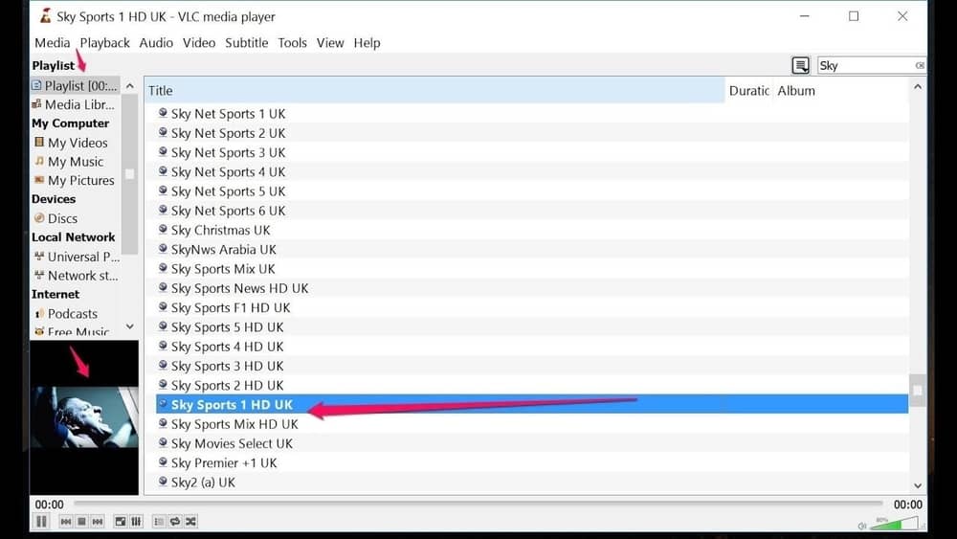The width and height of the screenshot is (957, 539).
Task: Select highlighted Sky Sports 1 HD UK
Action: [532, 404]
